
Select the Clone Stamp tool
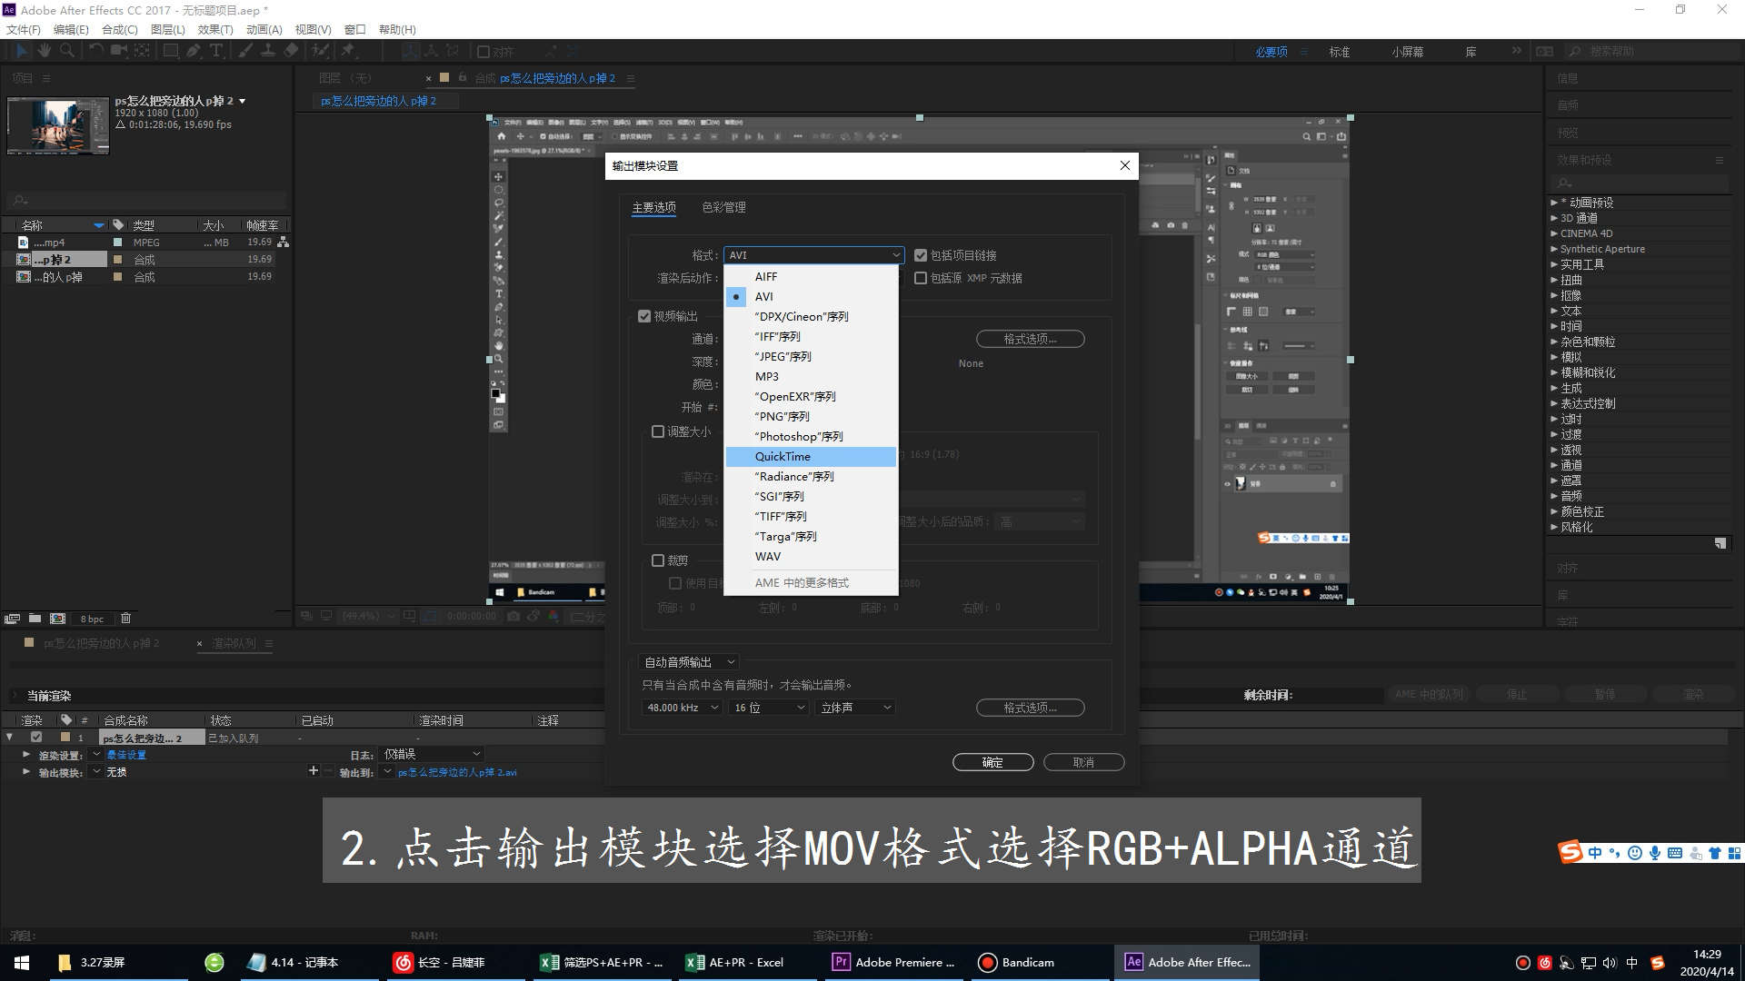coord(268,51)
